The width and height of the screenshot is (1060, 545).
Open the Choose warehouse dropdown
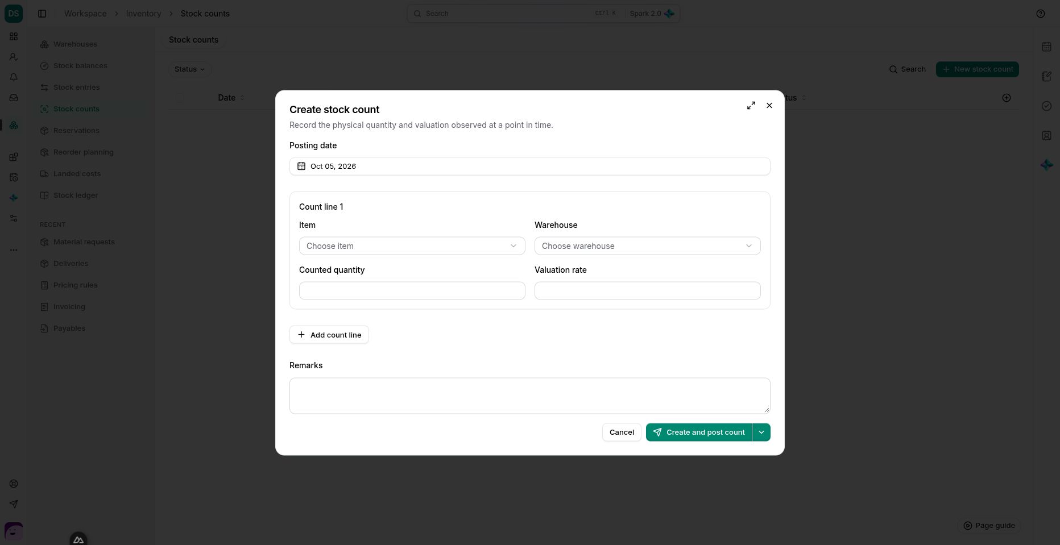pos(647,246)
